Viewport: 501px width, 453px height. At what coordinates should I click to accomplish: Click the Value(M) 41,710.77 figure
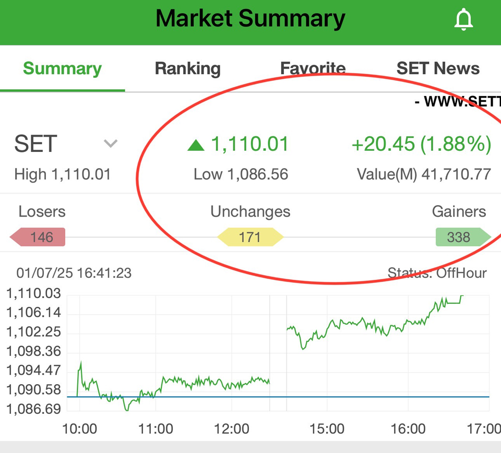pos(424,175)
